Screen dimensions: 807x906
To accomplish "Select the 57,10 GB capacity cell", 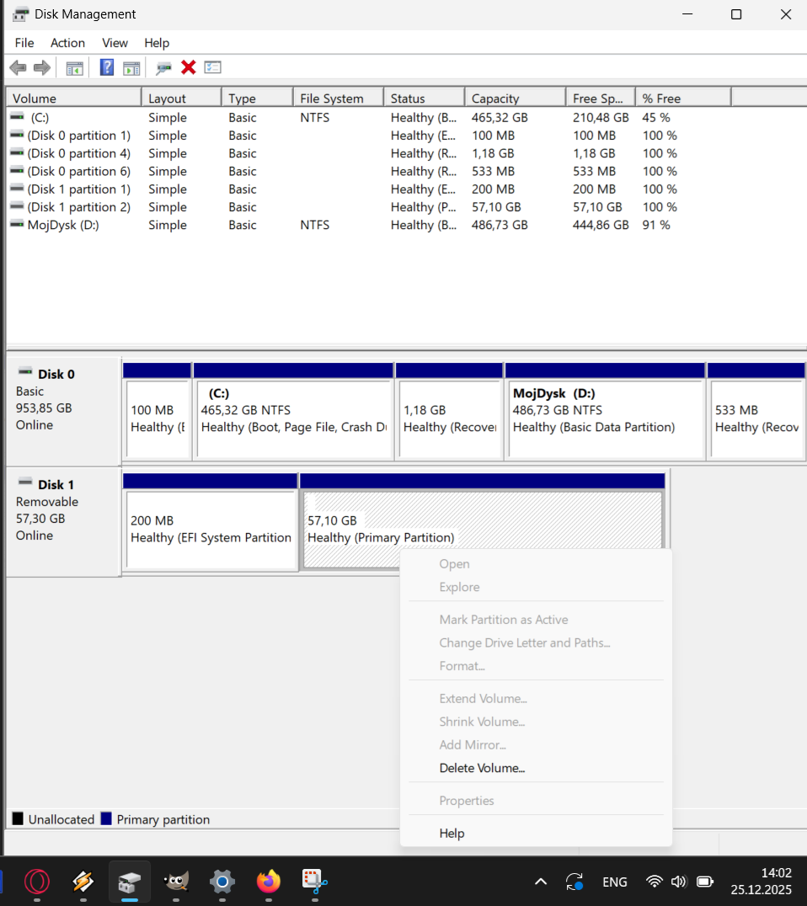I will click(496, 207).
